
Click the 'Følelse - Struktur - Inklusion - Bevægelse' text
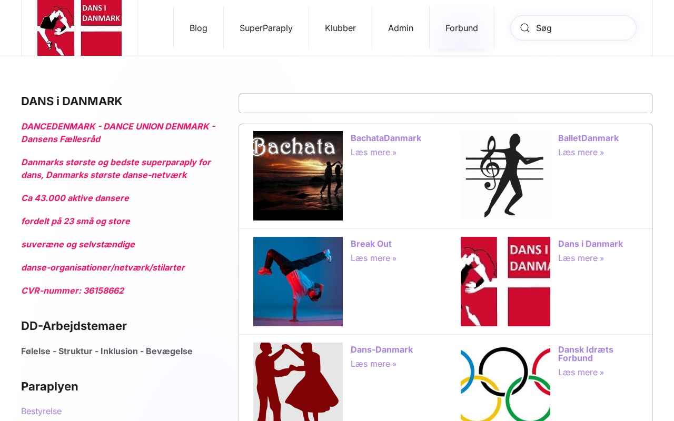[107, 351]
